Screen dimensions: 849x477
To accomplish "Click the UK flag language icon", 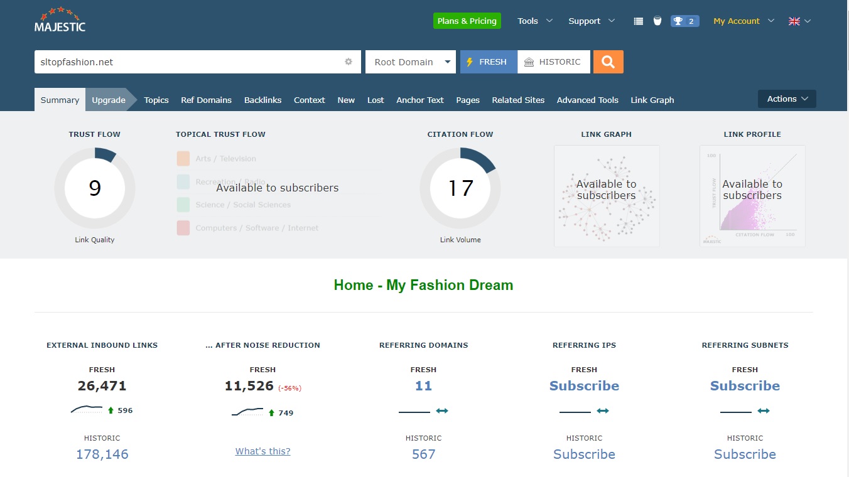I will (x=794, y=21).
